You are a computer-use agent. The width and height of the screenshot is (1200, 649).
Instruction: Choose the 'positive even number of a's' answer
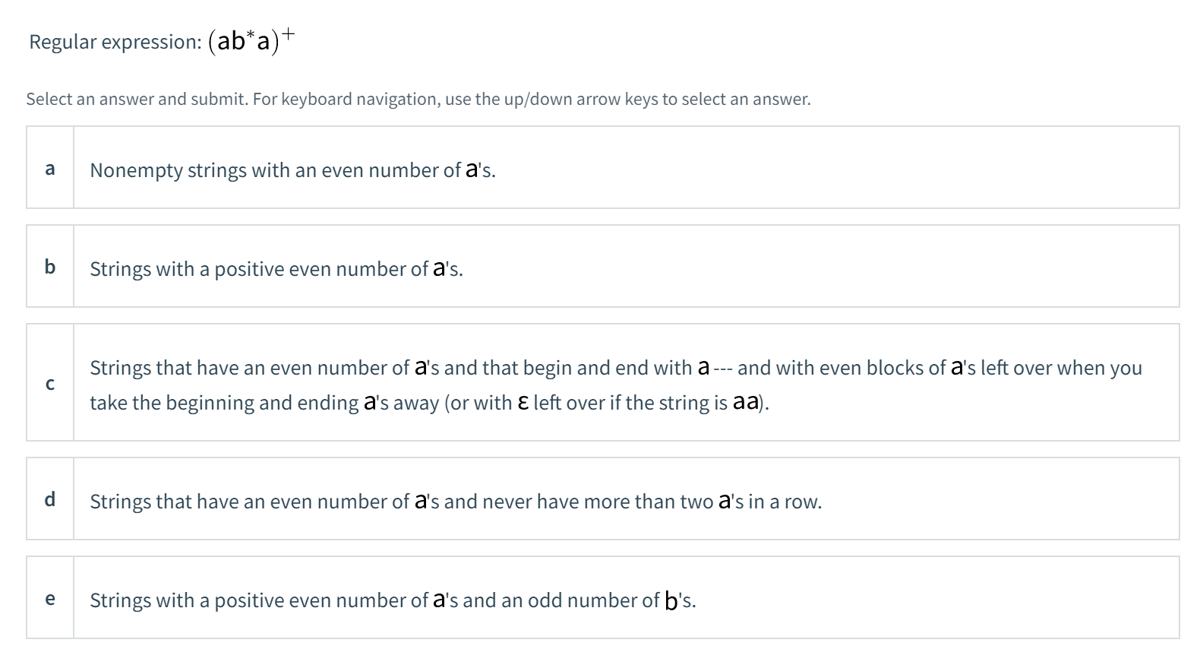276,268
